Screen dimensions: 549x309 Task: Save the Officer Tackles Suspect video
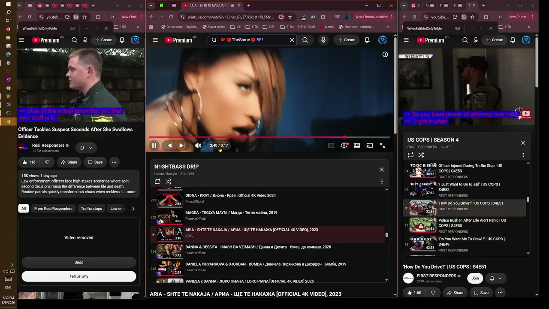point(95,162)
